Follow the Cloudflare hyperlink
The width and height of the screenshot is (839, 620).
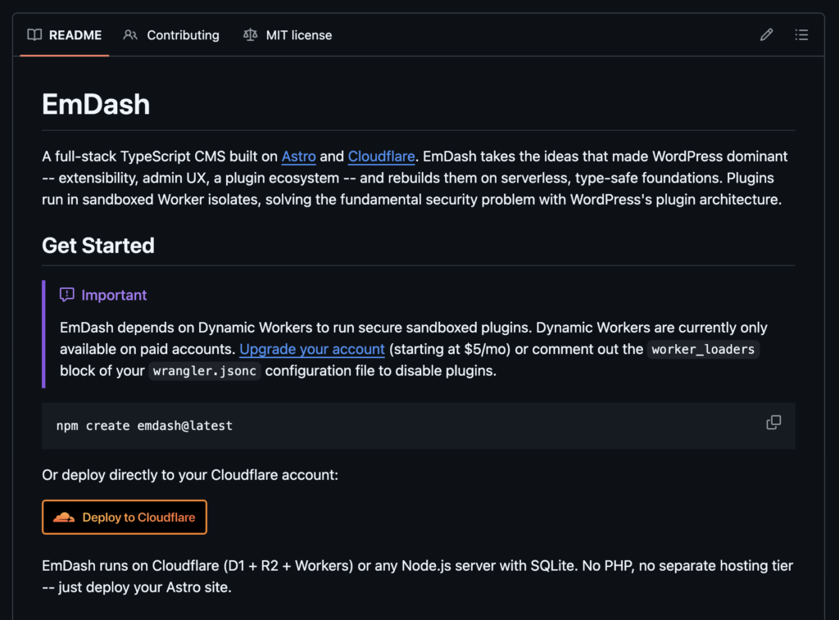(x=381, y=156)
